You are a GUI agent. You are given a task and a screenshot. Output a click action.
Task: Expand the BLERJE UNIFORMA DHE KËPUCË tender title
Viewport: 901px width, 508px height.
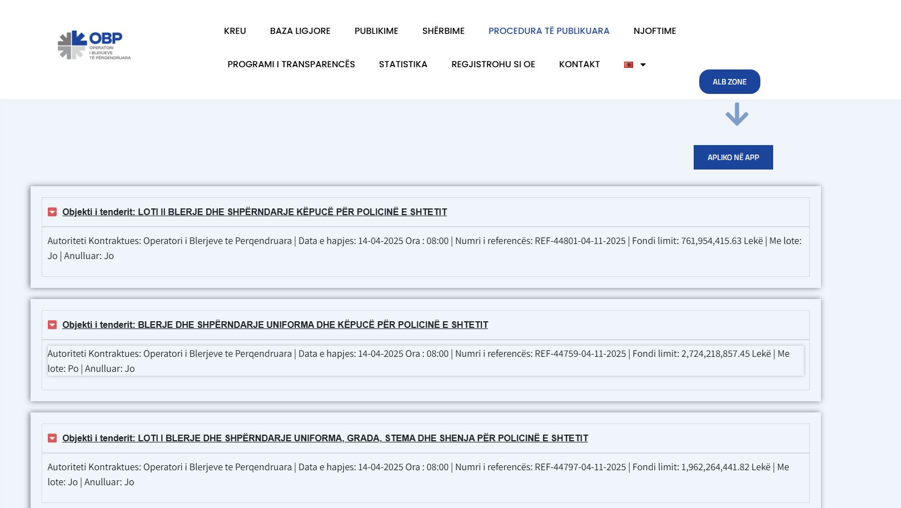click(275, 325)
